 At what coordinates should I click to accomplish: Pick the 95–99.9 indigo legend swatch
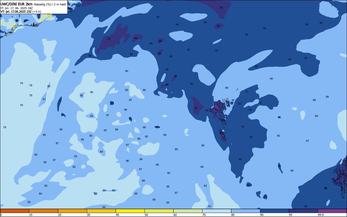(x=303, y=211)
